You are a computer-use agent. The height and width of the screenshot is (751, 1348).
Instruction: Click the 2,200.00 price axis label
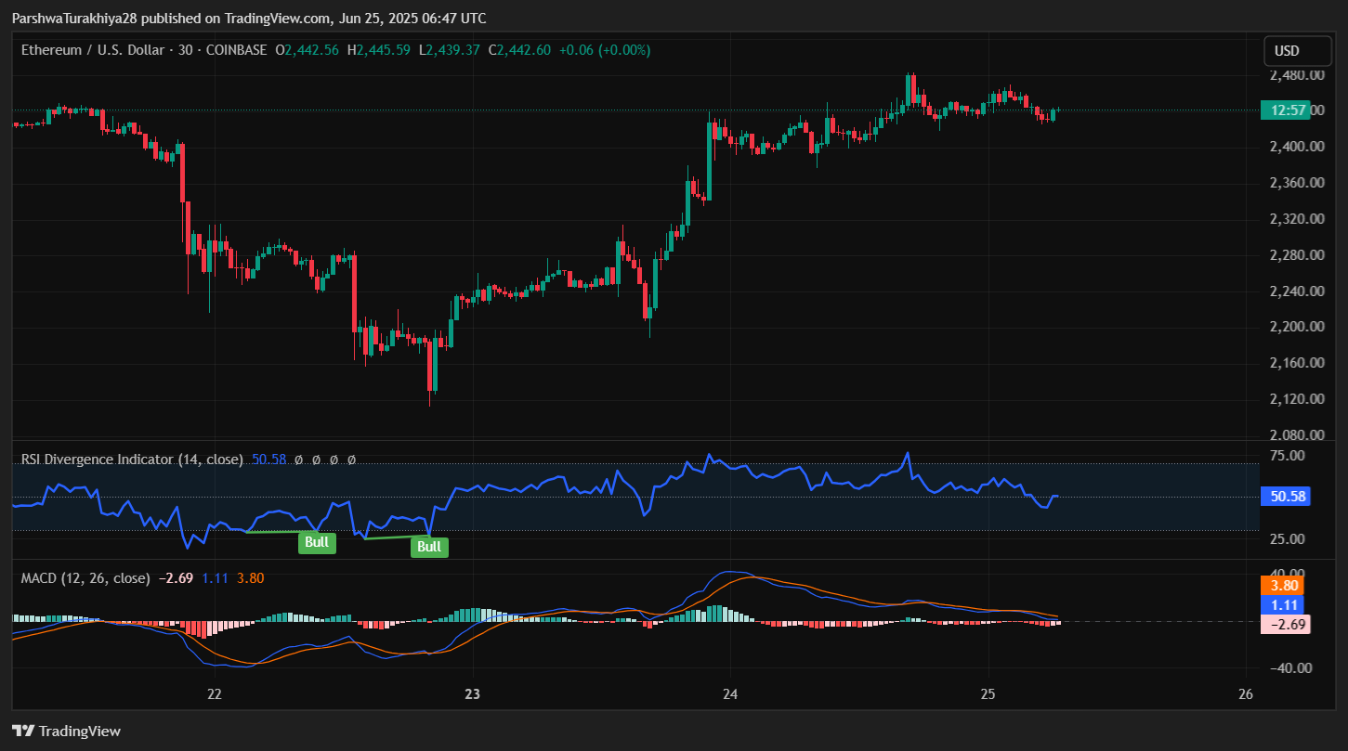click(1289, 327)
